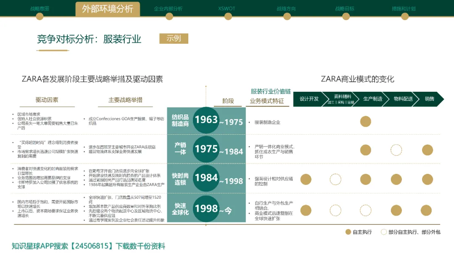
Task: Open the 措施和计划 tab
Action: click(404, 9)
